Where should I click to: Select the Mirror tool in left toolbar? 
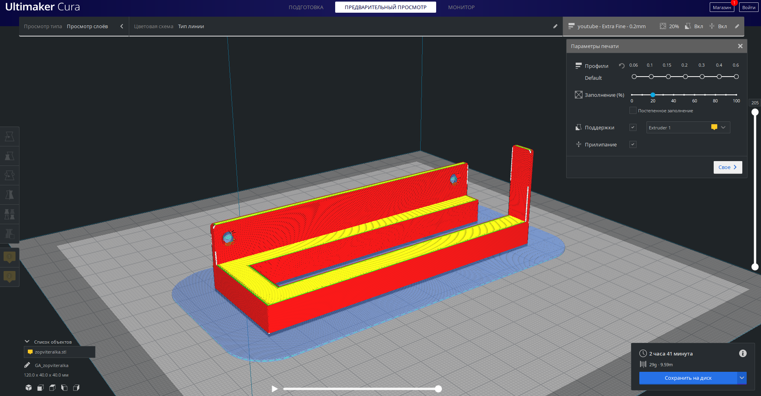pos(10,195)
